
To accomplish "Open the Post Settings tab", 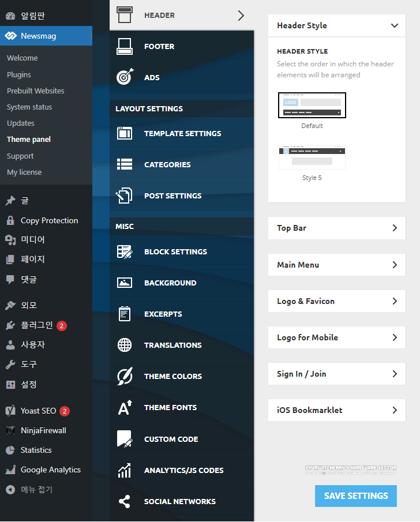I will coord(182,196).
